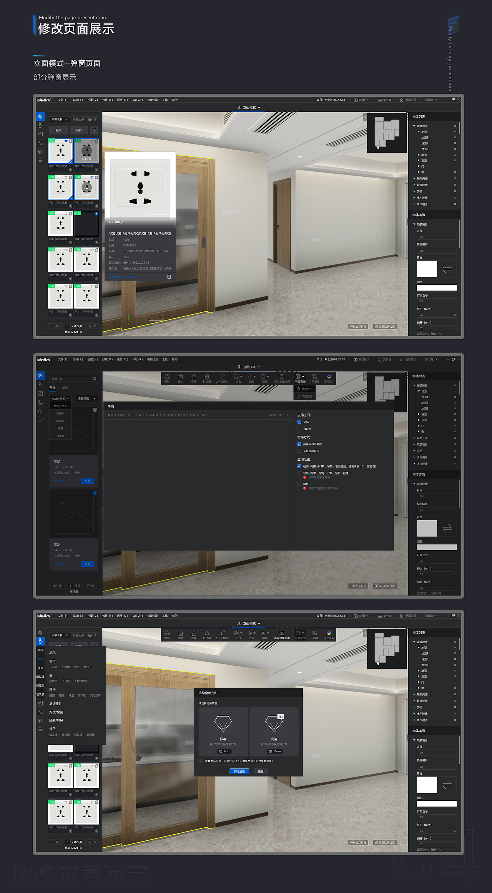Check the 自定义 checkbox under 应用空间
This screenshot has height=893, width=492.
point(299,429)
